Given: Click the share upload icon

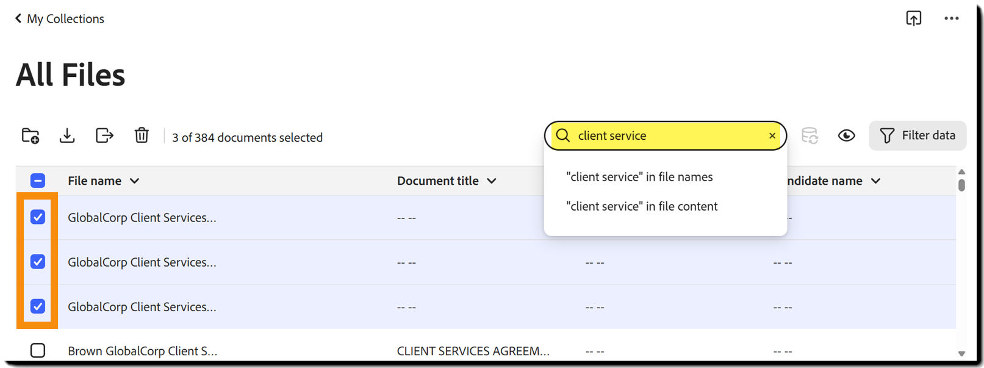Looking at the screenshot, I should (x=913, y=19).
